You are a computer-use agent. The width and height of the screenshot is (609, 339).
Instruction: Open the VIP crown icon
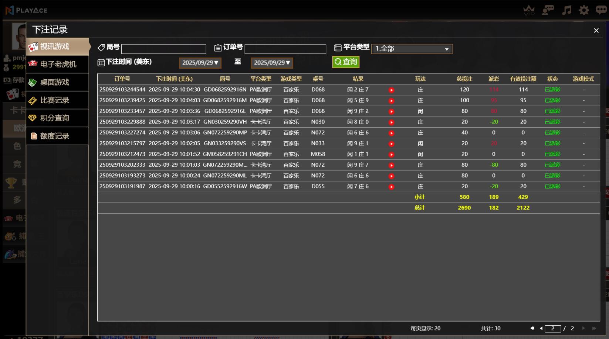[x=529, y=10]
